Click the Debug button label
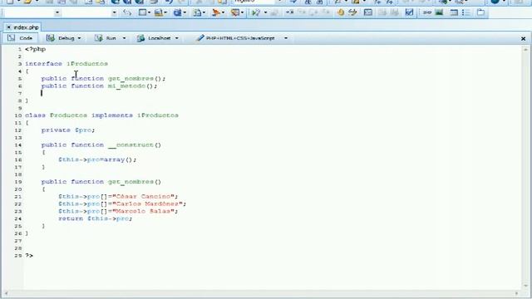This screenshot has width=532, height=299. 66,38
